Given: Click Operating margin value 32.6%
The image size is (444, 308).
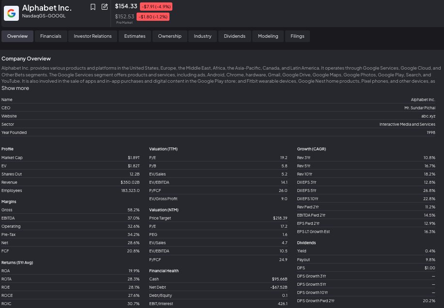Looking at the screenshot, I should coord(133,226).
